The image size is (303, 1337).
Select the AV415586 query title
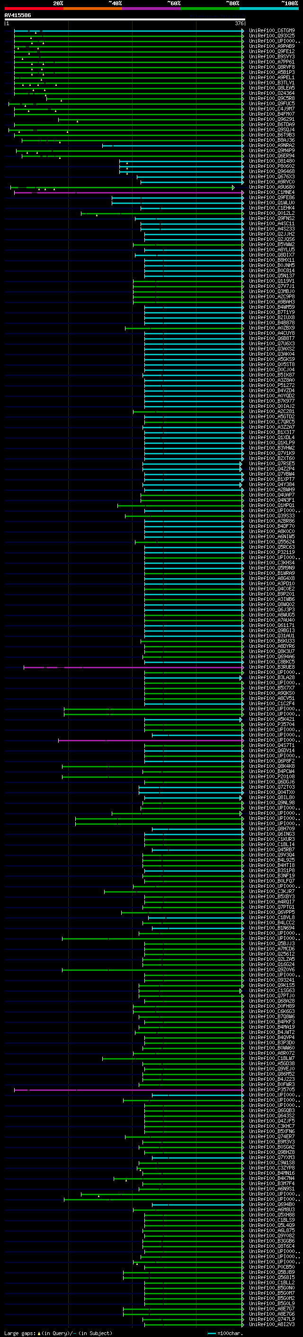pos(18,16)
